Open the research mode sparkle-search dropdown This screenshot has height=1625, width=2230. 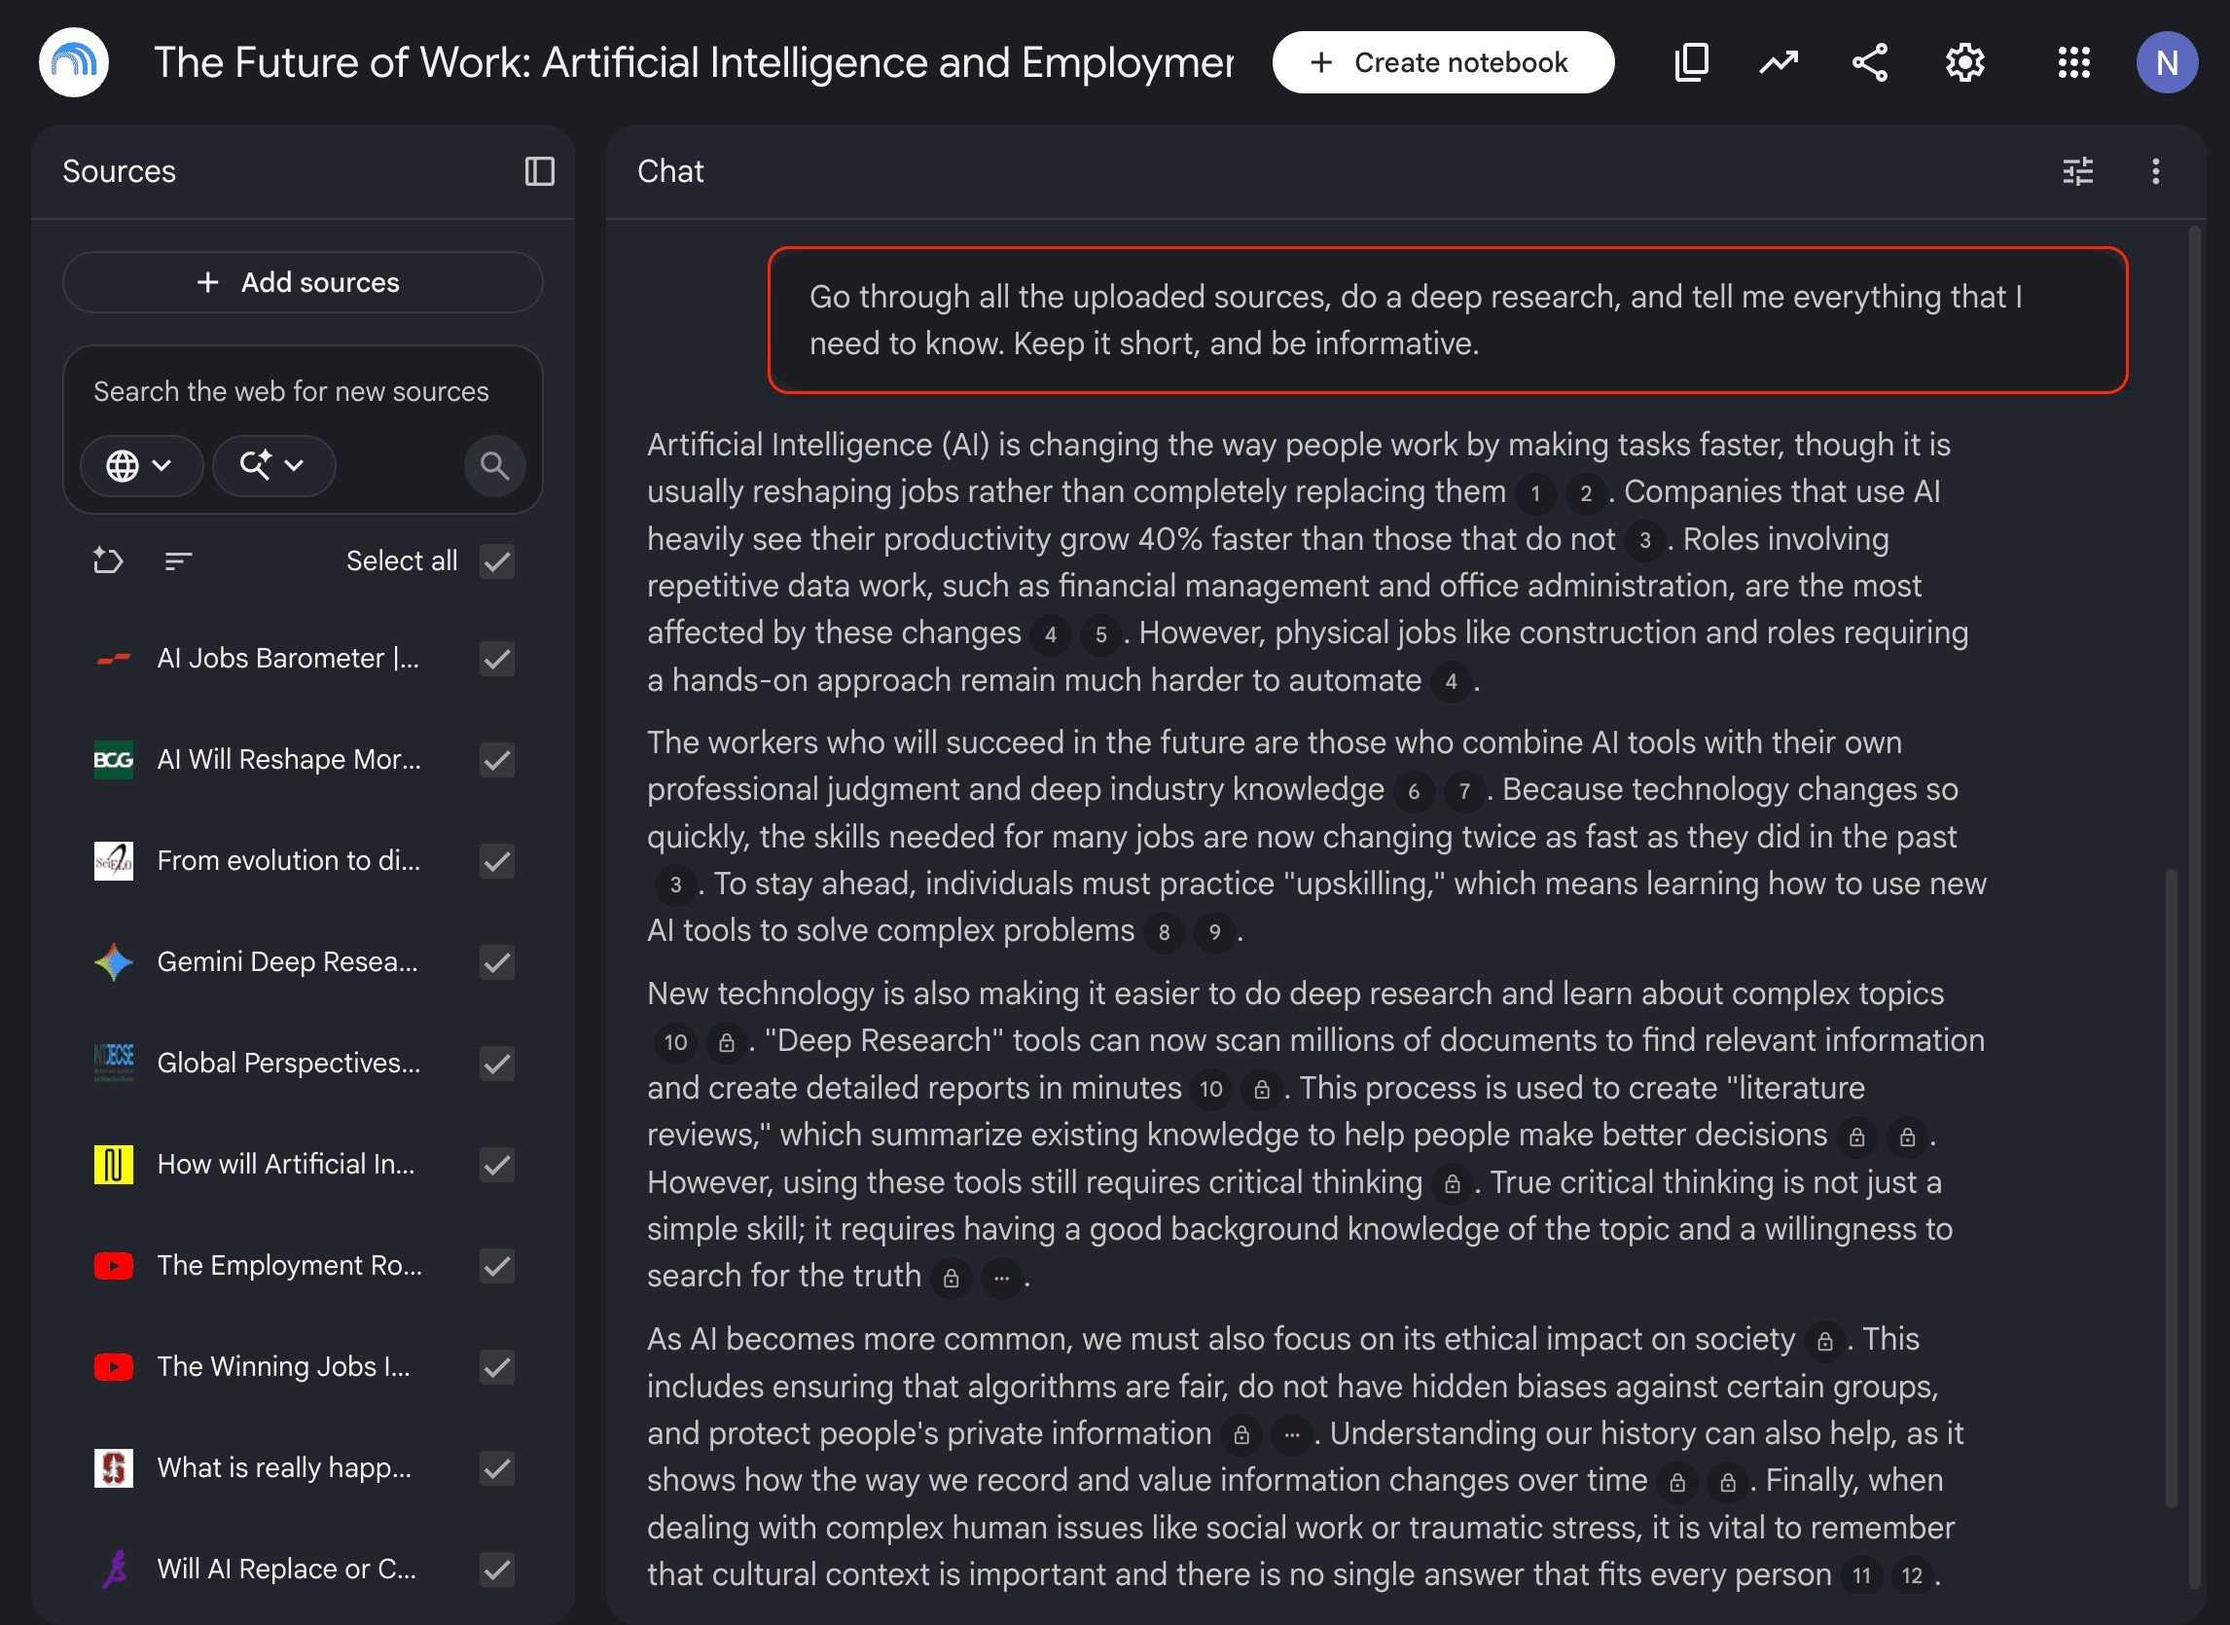(273, 465)
